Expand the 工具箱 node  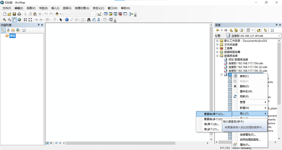(217, 48)
